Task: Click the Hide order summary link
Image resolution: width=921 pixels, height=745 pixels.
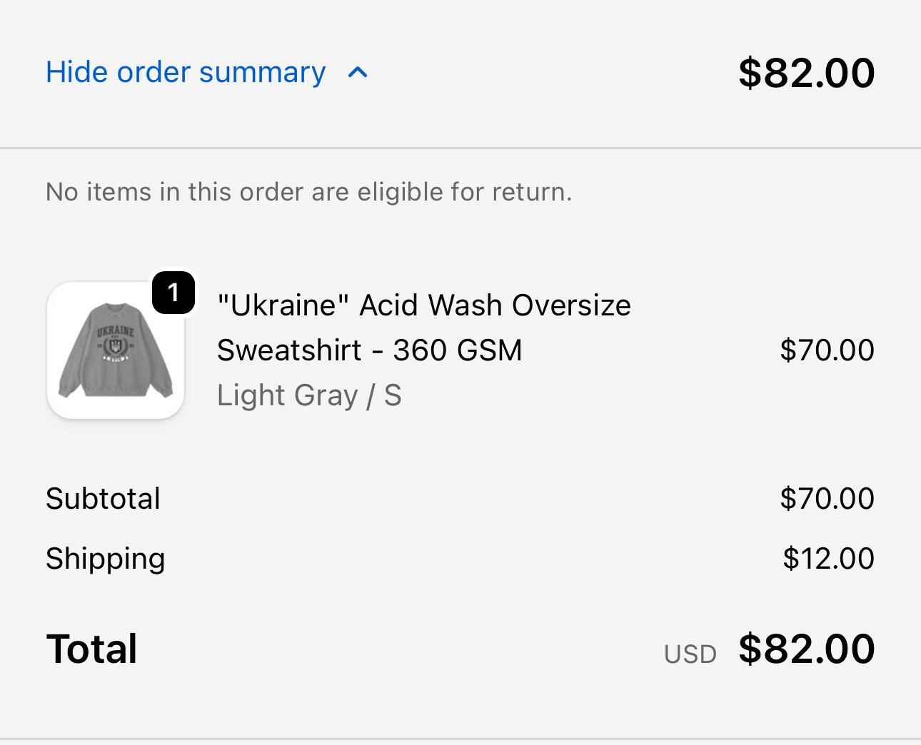Action: [x=186, y=72]
